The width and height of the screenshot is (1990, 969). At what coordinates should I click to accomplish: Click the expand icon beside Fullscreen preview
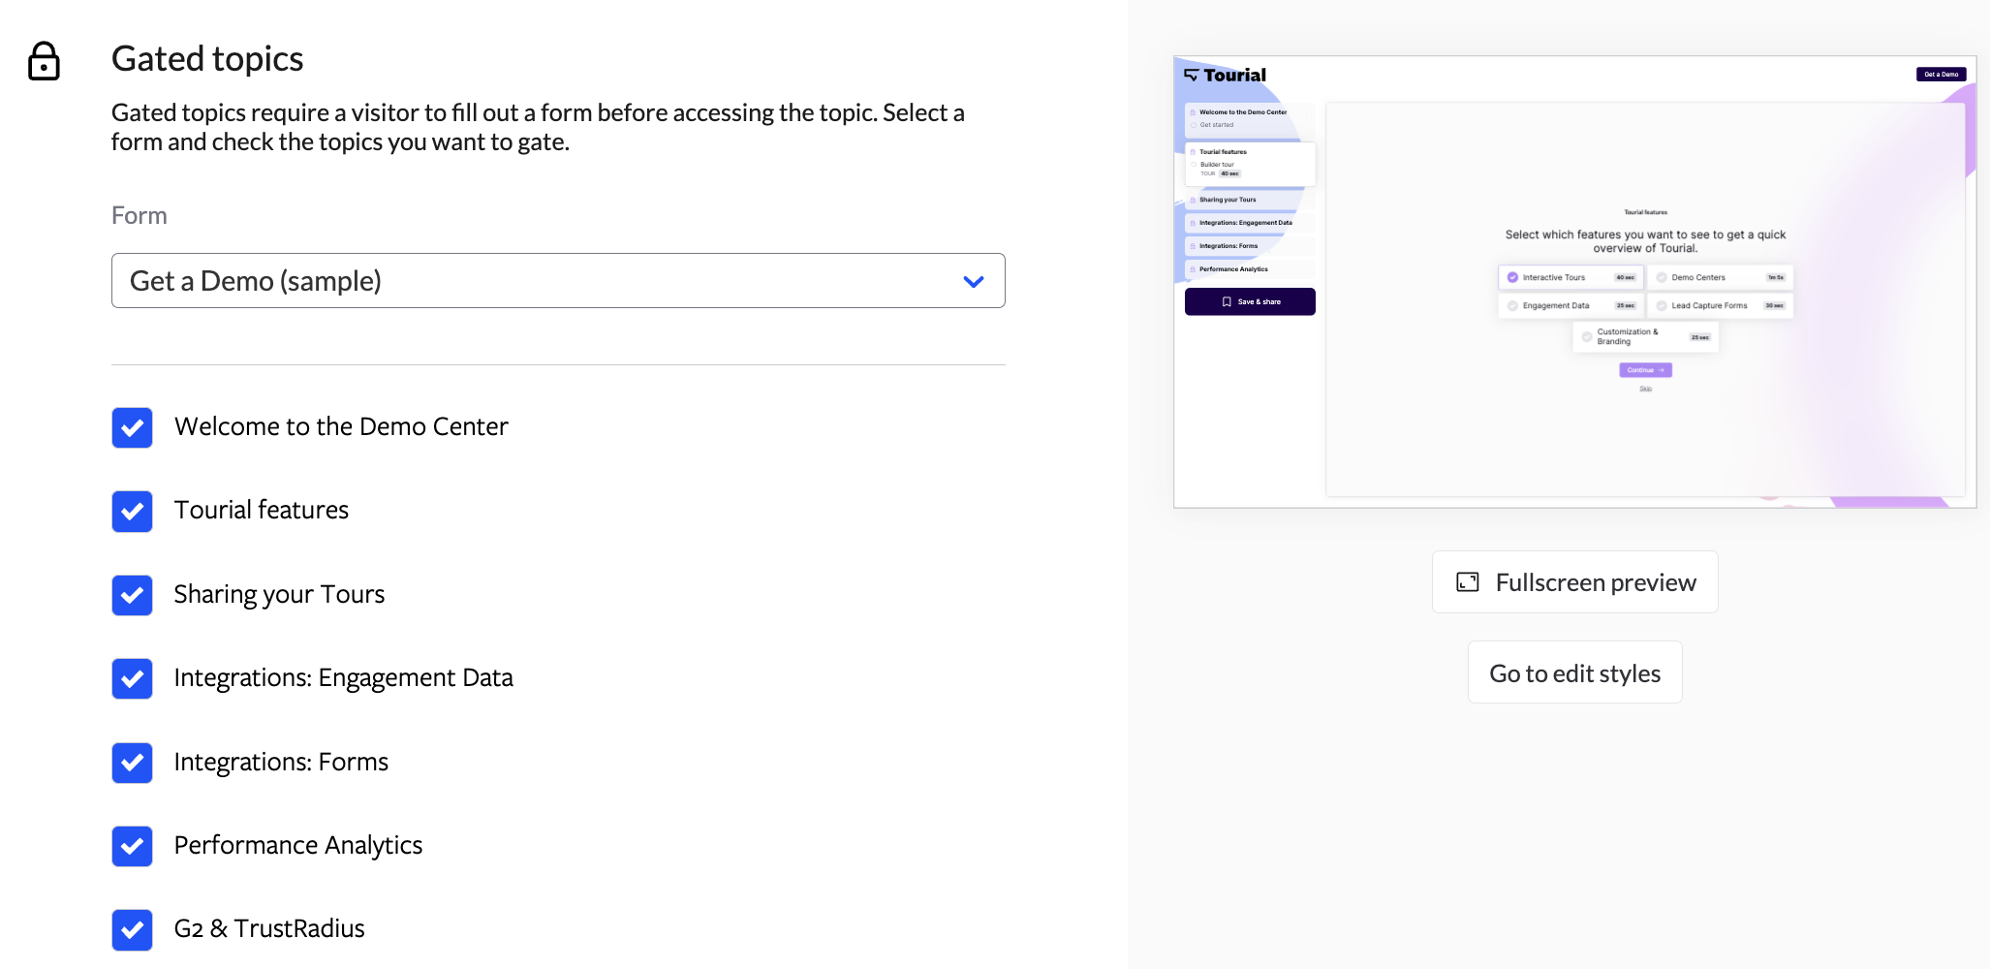[1468, 582]
